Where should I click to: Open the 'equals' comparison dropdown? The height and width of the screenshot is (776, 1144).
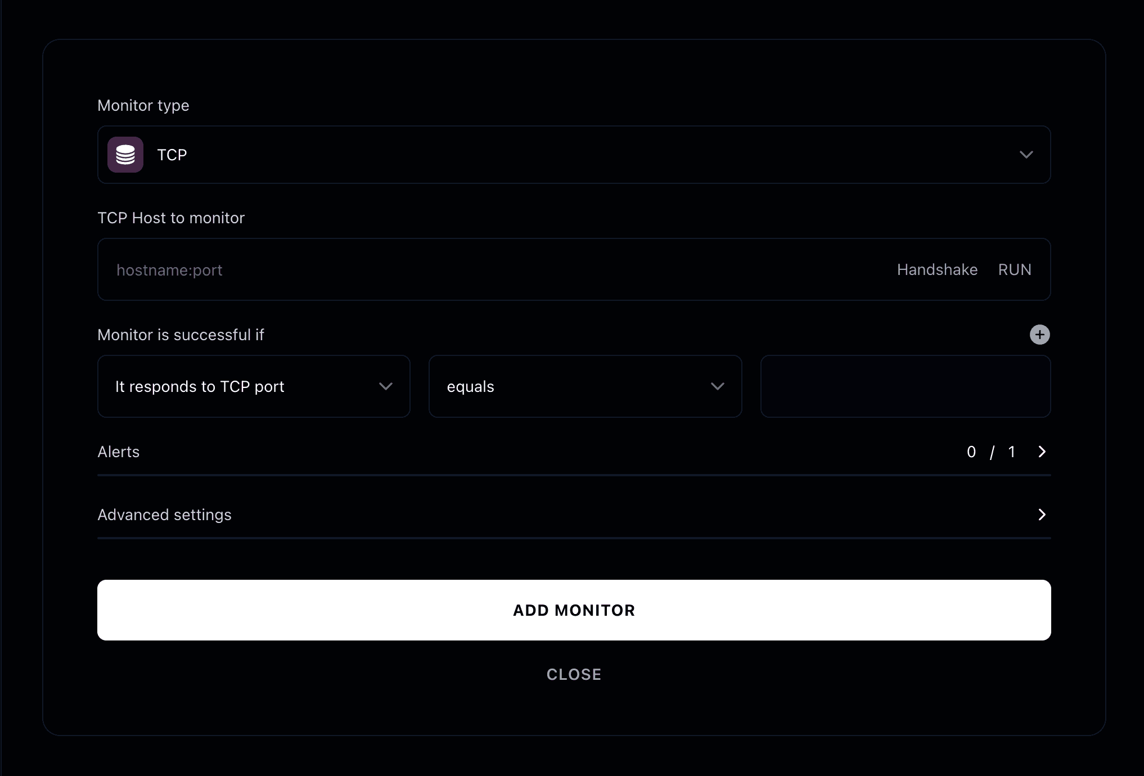coord(585,386)
